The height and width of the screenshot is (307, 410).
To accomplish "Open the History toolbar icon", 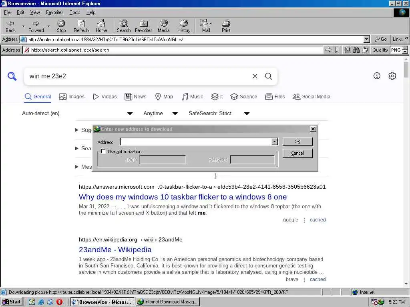I will click(184, 26).
